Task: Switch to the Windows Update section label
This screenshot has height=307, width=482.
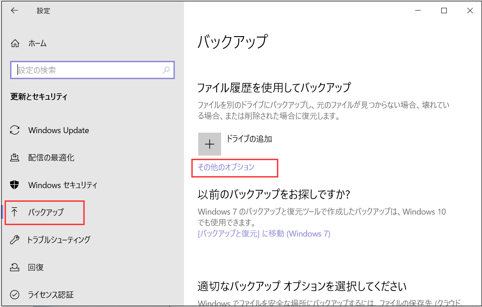Action: point(59,130)
